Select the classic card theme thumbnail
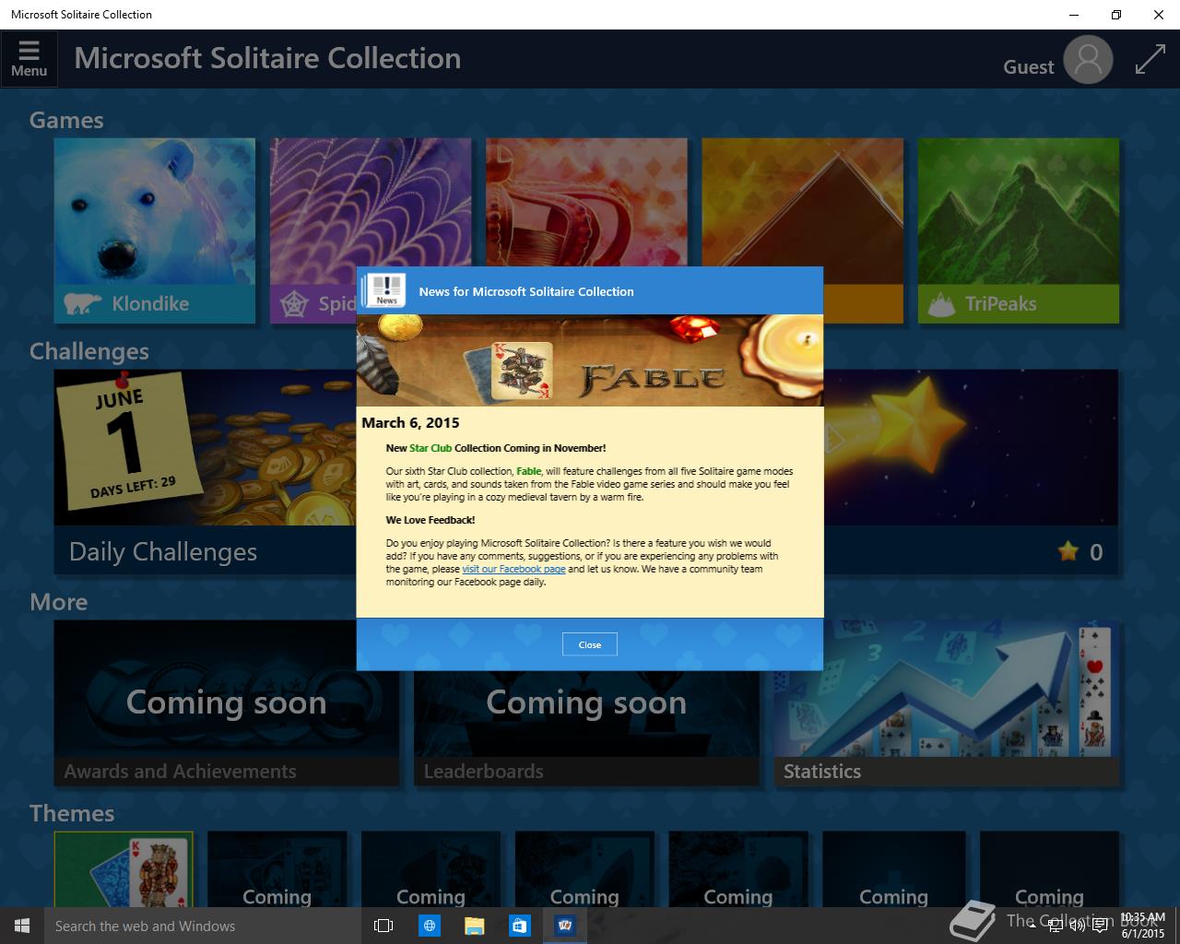Viewport: 1180px width, 944px height. coord(124,868)
